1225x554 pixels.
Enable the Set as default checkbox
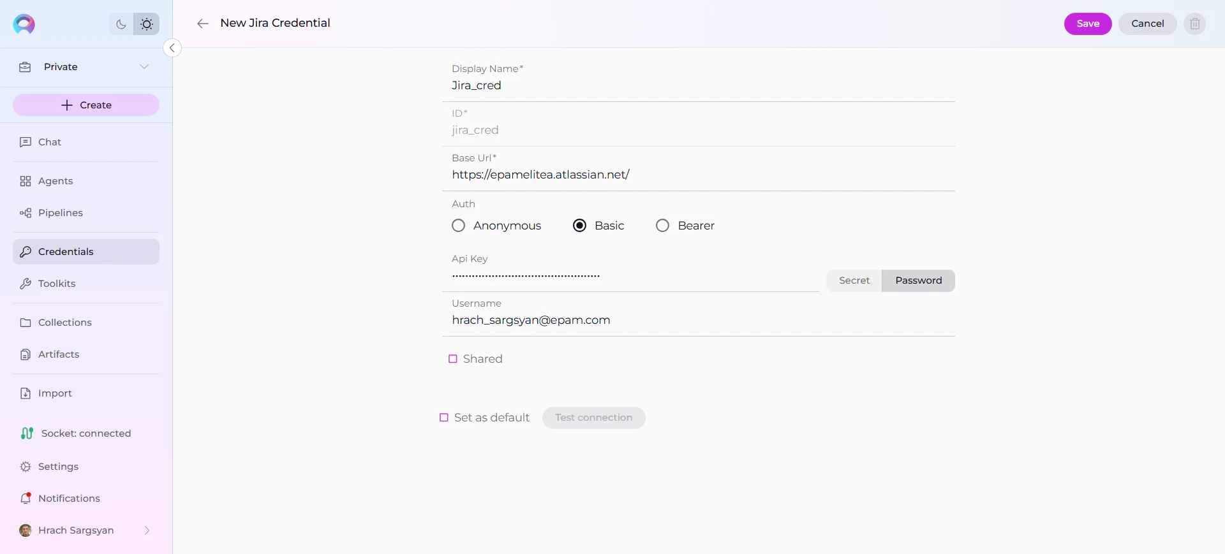[x=444, y=418]
